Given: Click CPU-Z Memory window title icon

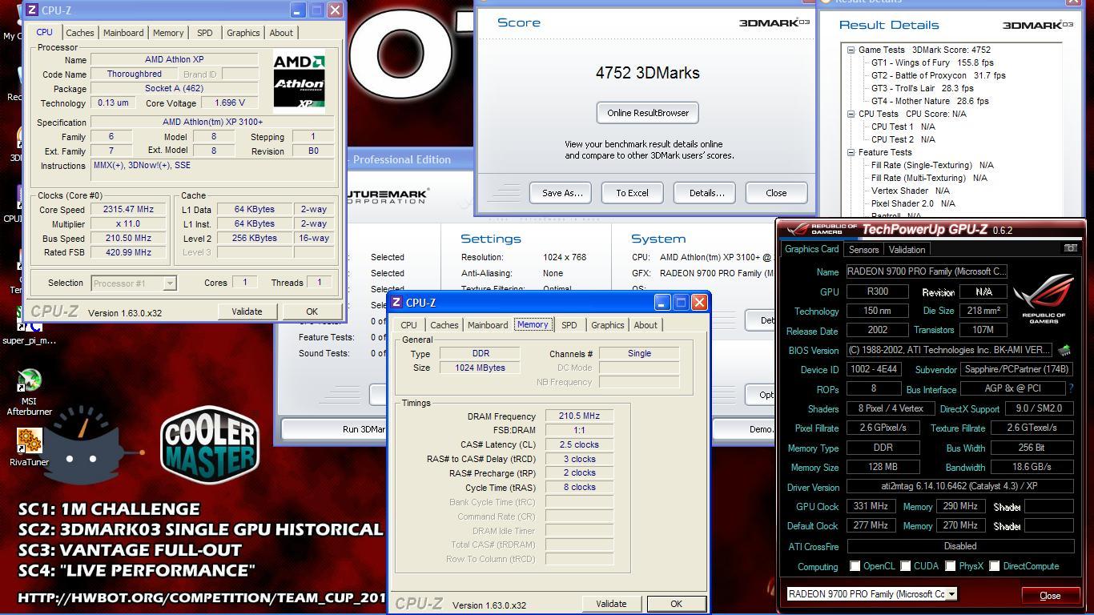Looking at the screenshot, I should 396,303.
